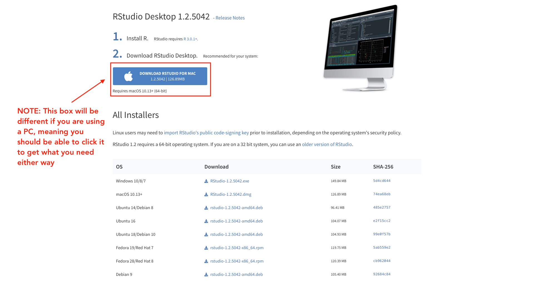Click Requires macOS 10.13+ (64-bit) text
The width and height of the screenshot is (534, 282).
coord(140,91)
